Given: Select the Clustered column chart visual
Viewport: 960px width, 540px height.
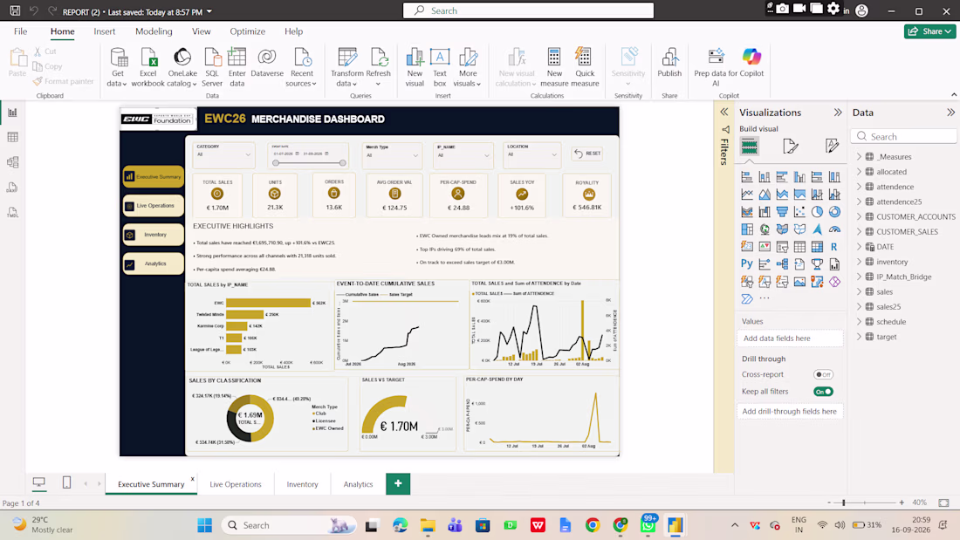Looking at the screenshot, I should (799, 177).
